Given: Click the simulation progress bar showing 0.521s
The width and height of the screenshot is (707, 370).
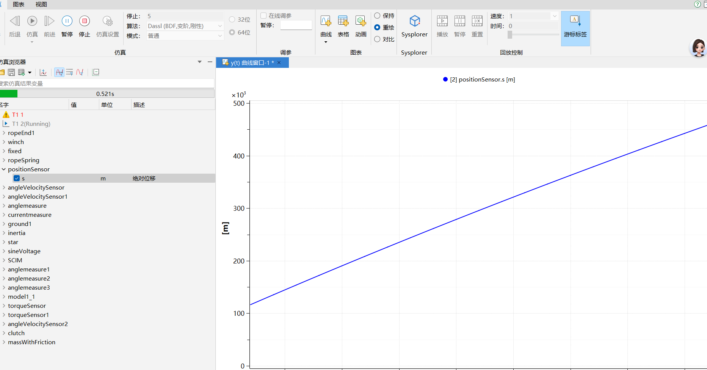Looking at the screenshot, I should (x=107, y=94).
